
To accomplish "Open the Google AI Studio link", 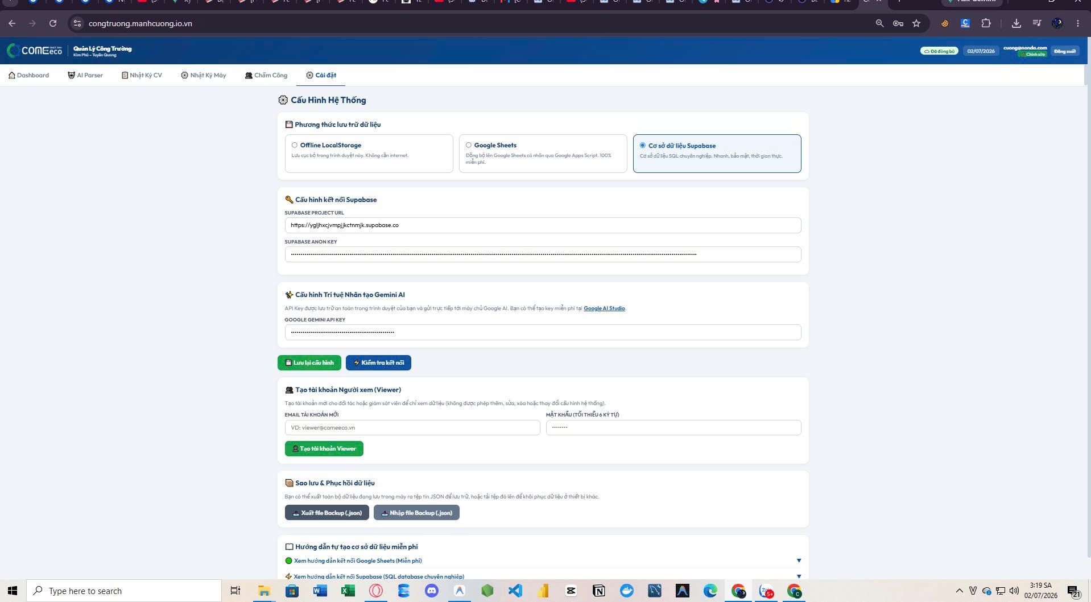I will (604, 308).
